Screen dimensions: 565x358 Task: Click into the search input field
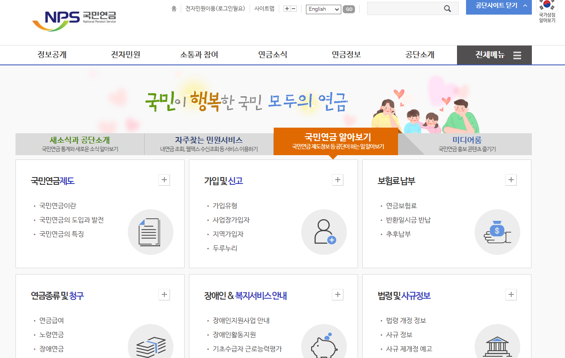point(404,9)
